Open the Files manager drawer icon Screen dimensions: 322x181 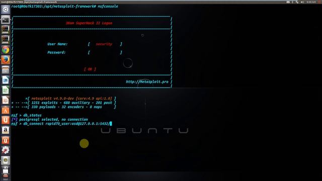coord(6,70)
